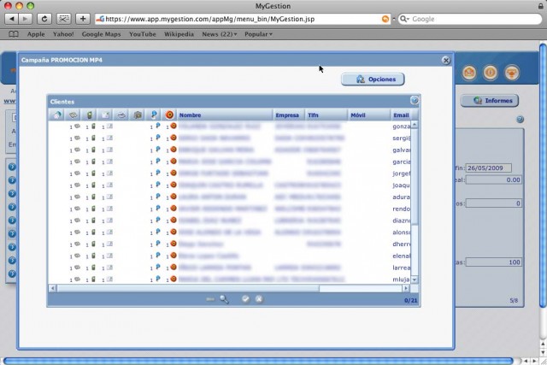Screen dimensions: 547x365
Task: Sort the table by Móvil column
Action: pos(369,115)
